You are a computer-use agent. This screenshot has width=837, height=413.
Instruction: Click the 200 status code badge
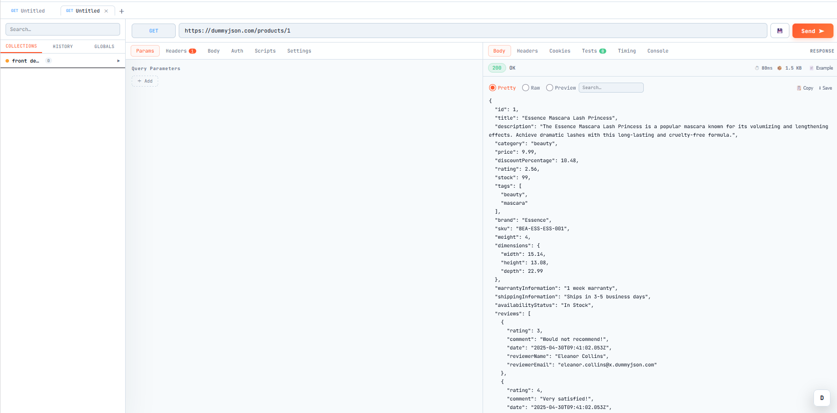[497, 68]
